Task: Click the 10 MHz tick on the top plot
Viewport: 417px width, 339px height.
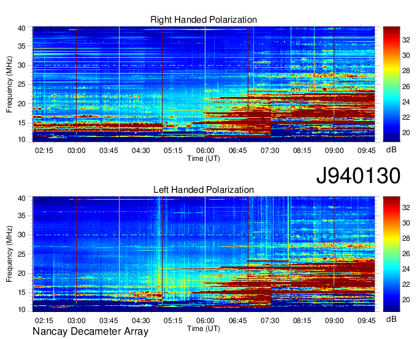Action: point(21,139)
